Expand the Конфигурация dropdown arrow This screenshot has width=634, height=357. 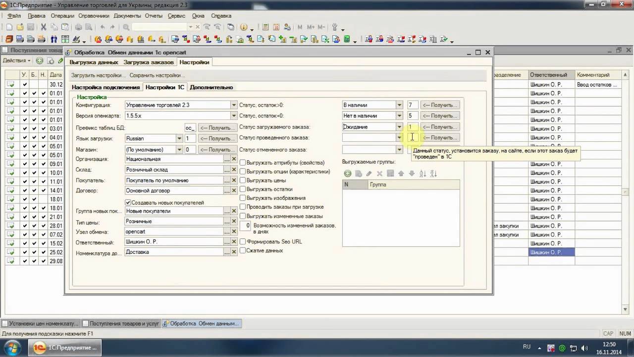tap(234, 105)
